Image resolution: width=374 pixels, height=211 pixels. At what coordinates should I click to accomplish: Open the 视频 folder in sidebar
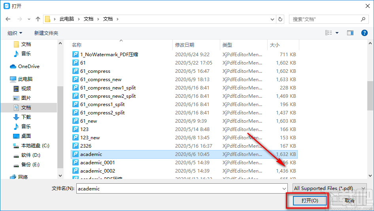pos(22,88)
